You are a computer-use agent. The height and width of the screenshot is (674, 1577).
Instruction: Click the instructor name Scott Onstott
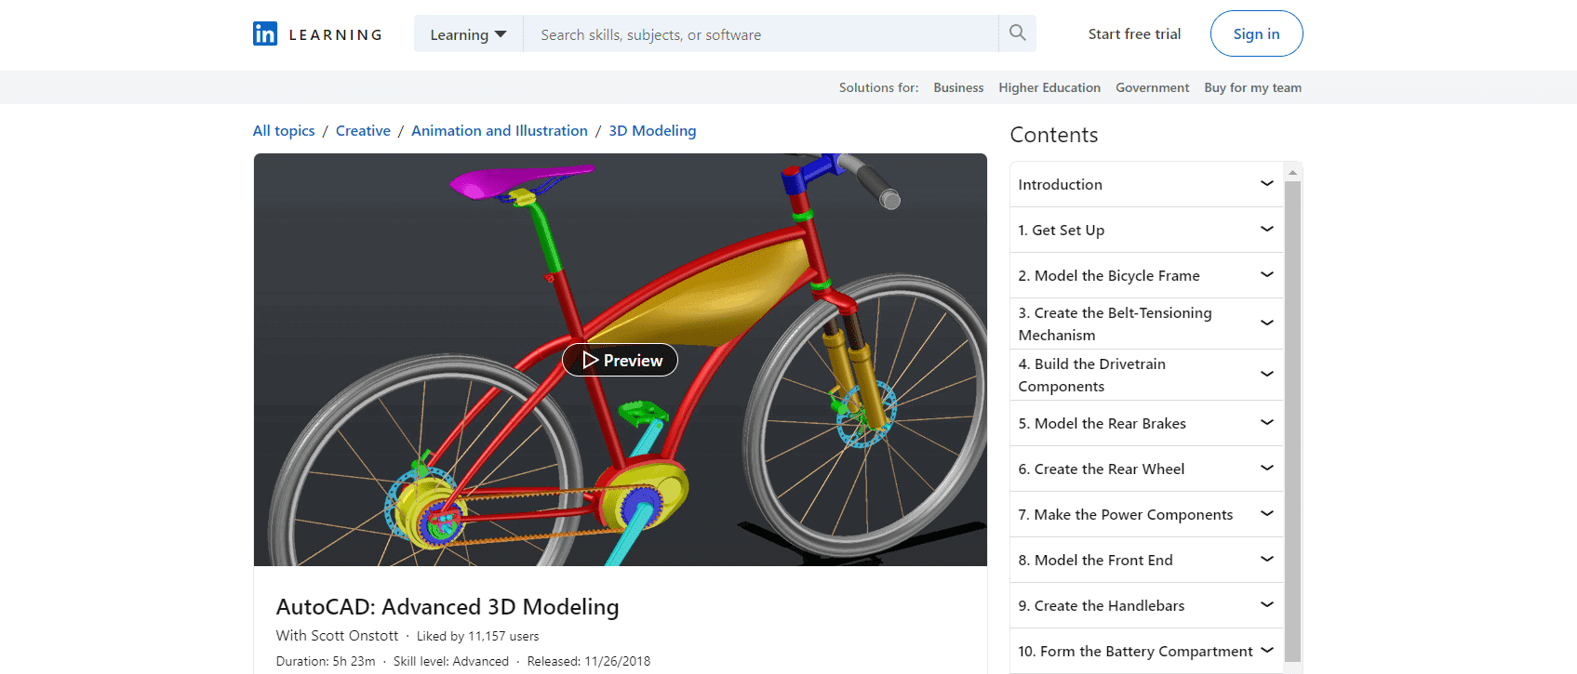[354, 636]
